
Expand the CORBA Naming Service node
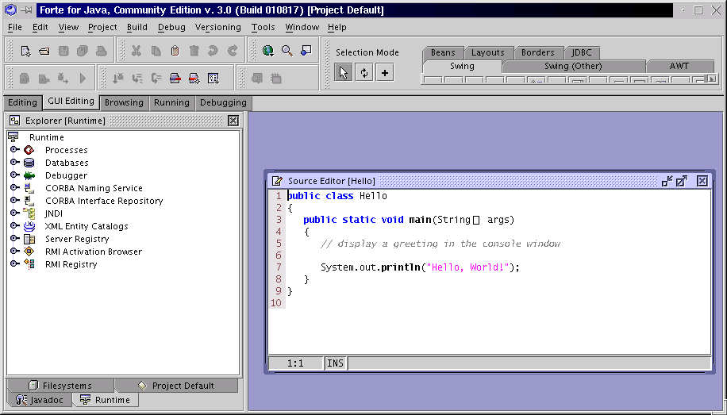(x=14, y=188)
